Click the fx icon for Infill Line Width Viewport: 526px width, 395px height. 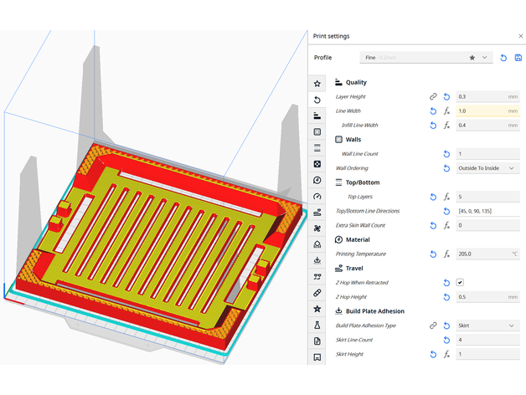point(446,126)
